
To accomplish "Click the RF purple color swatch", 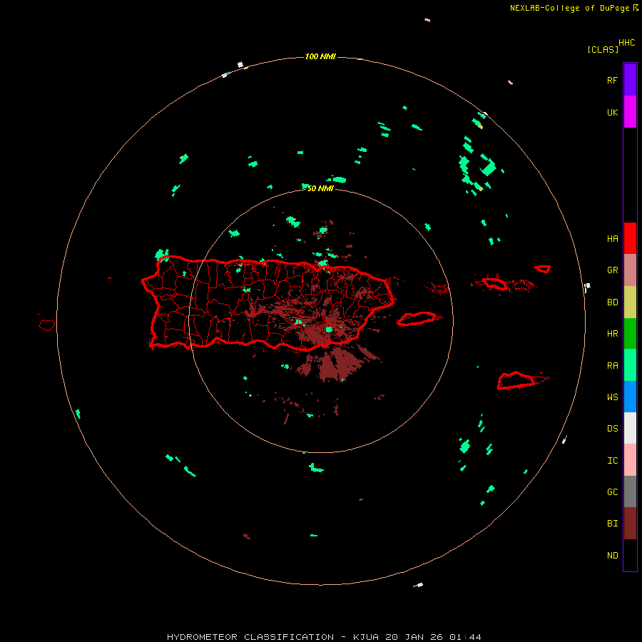I will pos(630,79).
